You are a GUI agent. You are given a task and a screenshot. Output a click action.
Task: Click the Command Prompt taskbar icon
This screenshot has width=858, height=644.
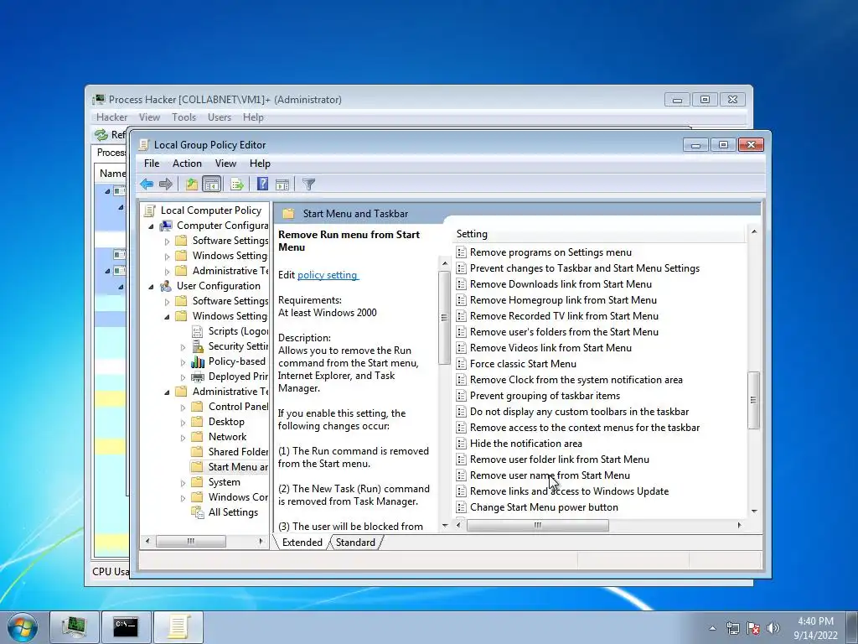click(126, 627)
